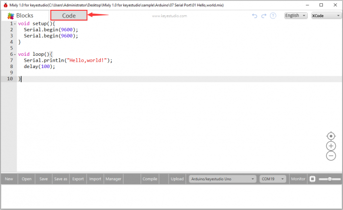Viewport: 343px width, 210px height.
Task: Open the help question mark icon
Action: tap(273, 16)
